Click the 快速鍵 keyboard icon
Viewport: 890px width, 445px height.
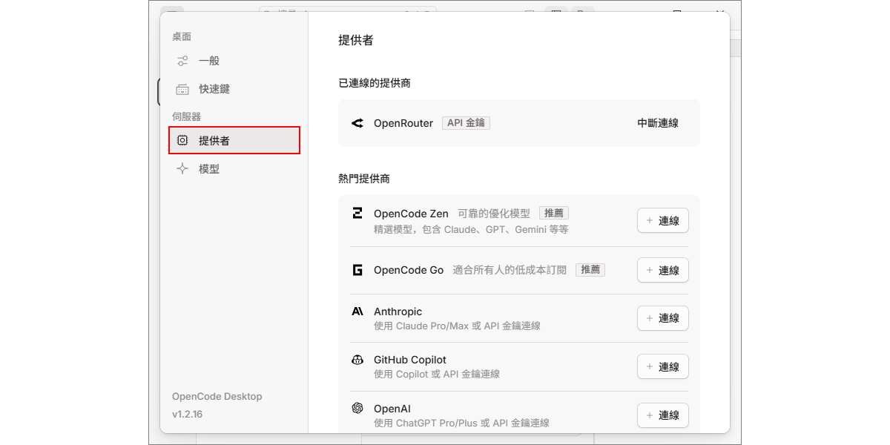tap(182, 89)
